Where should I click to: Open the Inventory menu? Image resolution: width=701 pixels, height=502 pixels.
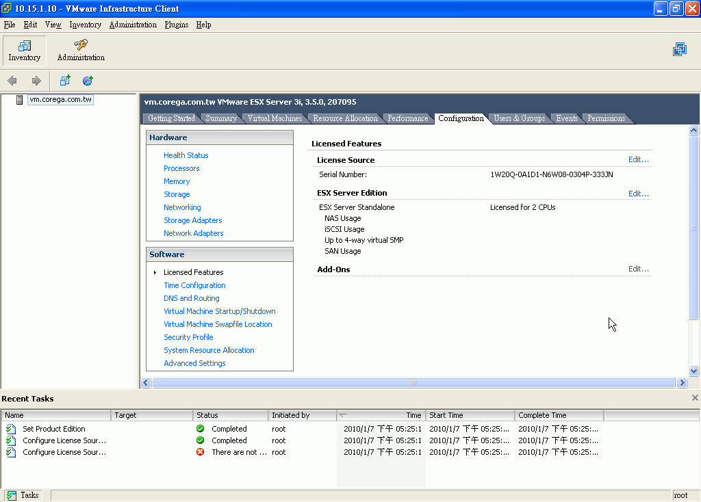(x=86, y=25)
